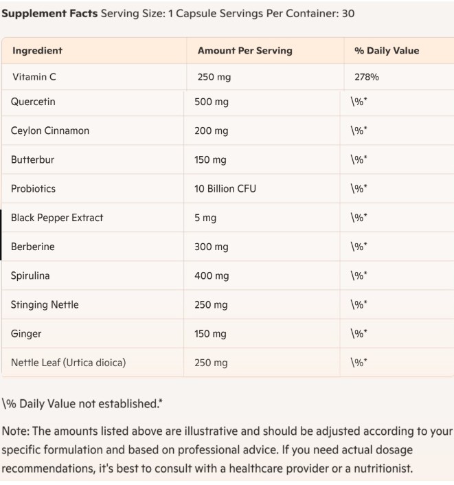Screen dimensions: 454x485
Task: Select the Black Pepper Extract cell
Action: tap(57, 218)
